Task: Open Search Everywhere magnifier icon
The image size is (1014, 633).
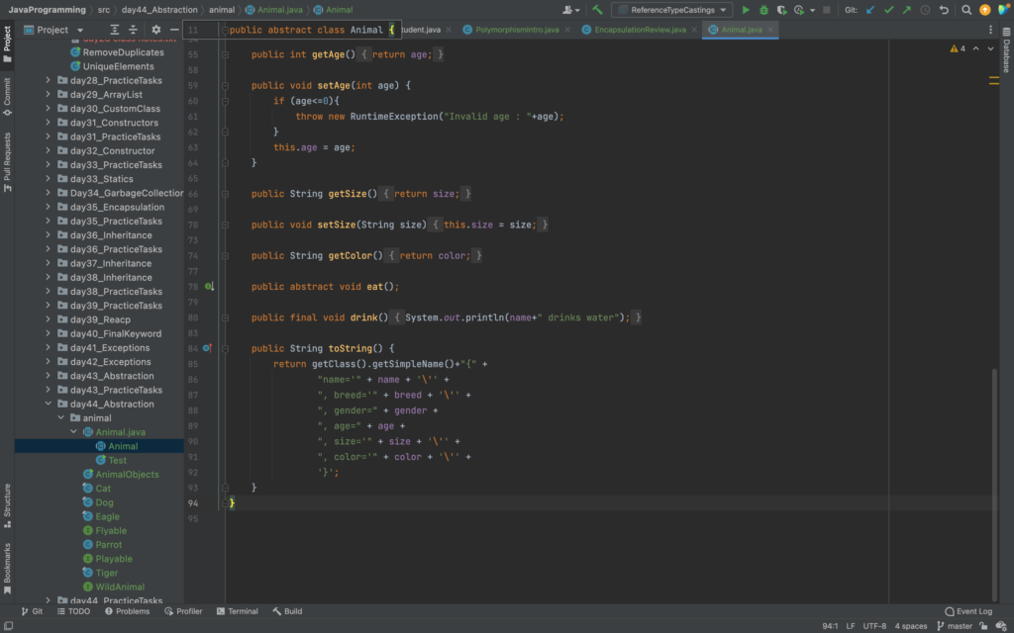Action: point(964,10)
